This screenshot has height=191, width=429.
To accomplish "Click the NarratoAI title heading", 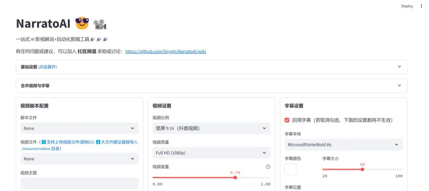I will coord(43,24).
